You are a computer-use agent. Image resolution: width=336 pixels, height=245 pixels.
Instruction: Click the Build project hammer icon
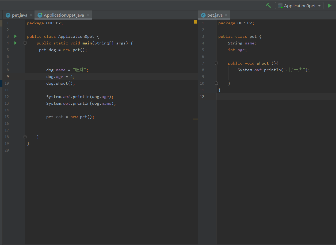pyautogui.click(x=268, y=6)
